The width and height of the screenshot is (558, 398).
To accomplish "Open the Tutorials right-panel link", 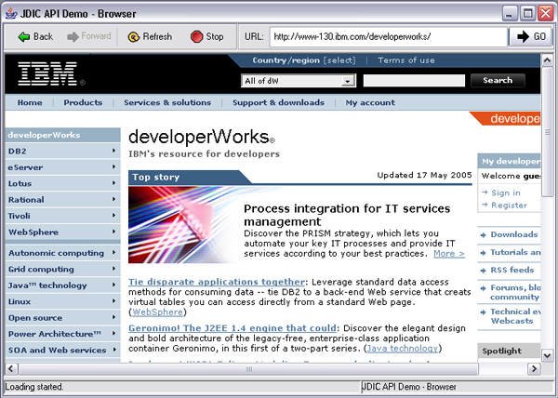I will tap(515, 252).
